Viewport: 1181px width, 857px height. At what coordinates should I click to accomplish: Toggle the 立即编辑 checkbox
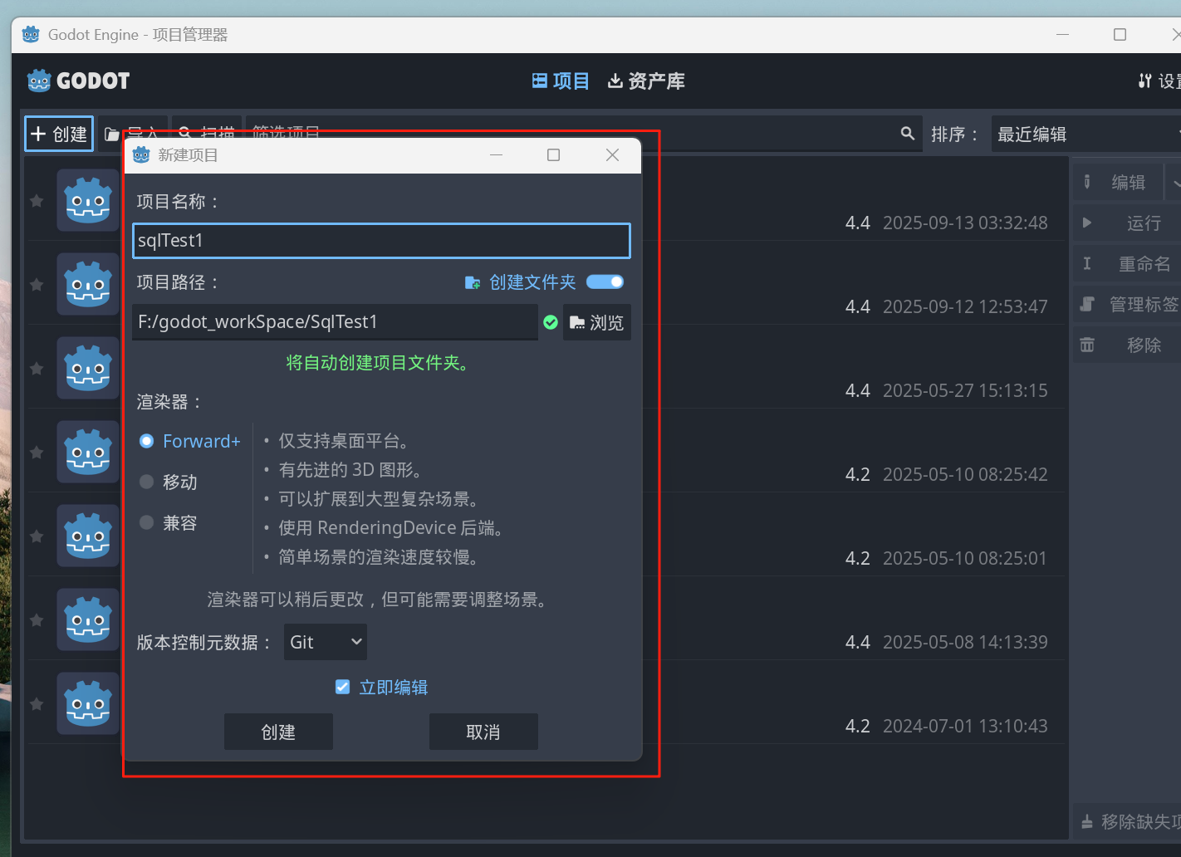[342, 687]
